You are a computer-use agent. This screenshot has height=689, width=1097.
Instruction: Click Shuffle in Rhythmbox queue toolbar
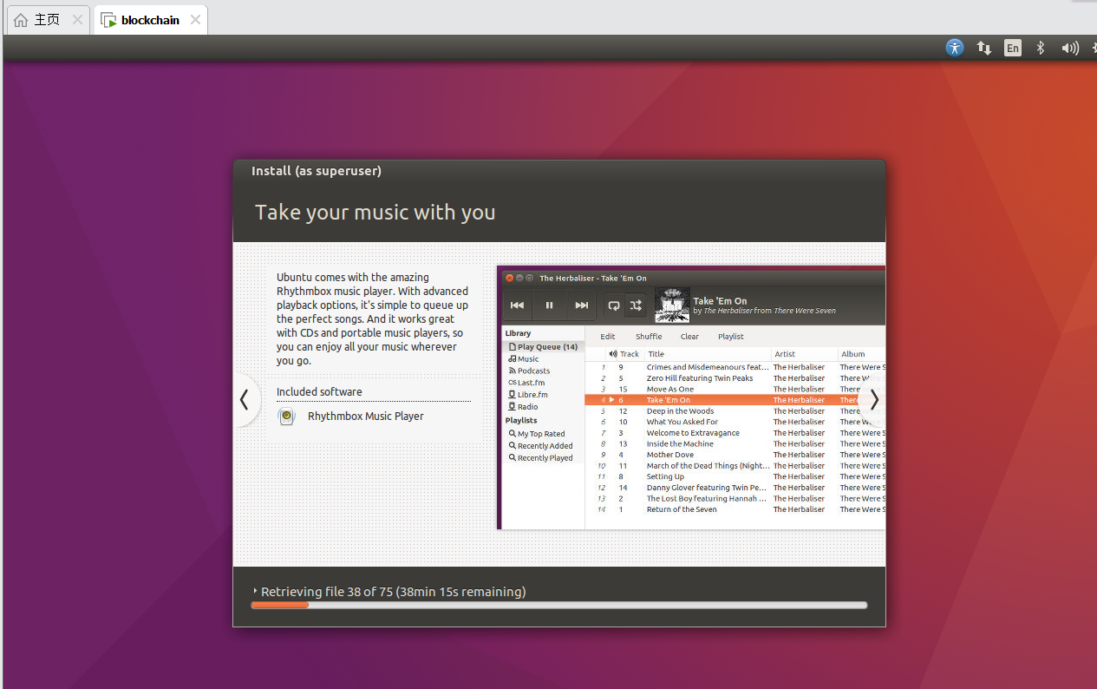click(x=649, y=337)
